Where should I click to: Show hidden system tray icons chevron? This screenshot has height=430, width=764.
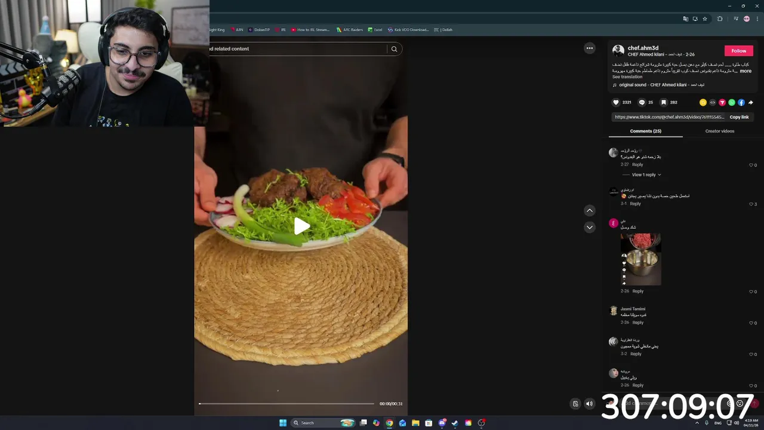pyautogui.click(x=697, y=423)
